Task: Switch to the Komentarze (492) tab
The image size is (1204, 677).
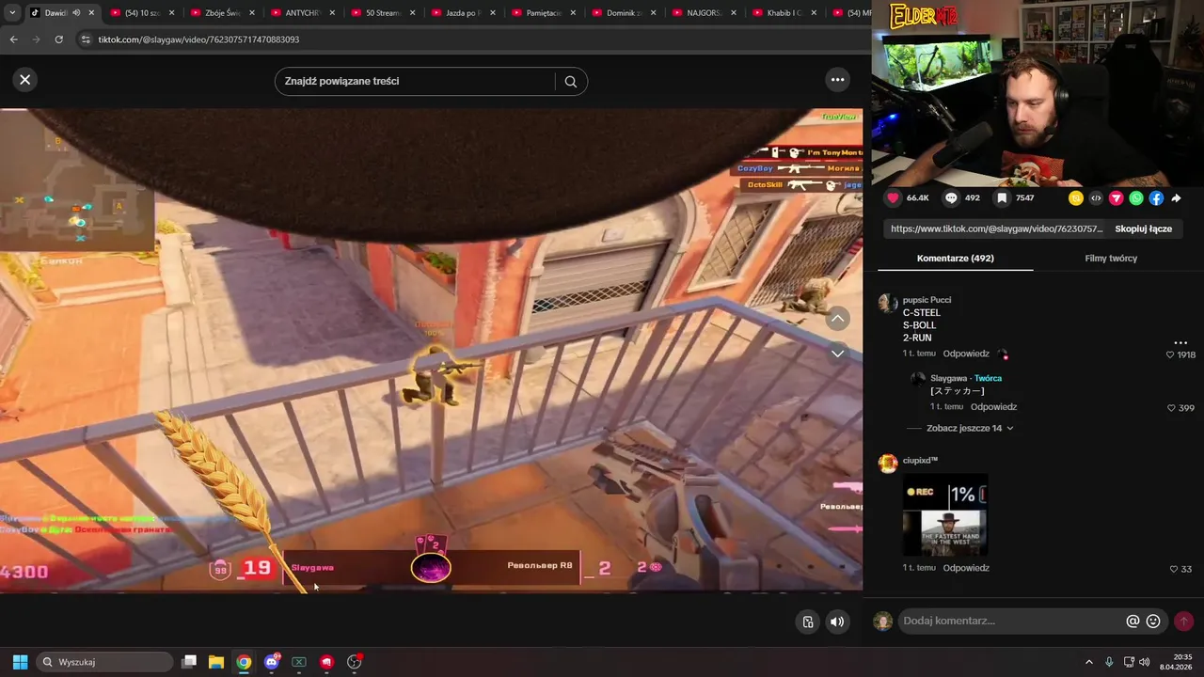Action: [x=955, y=259]
